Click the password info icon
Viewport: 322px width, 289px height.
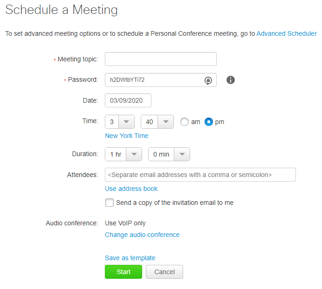231,80
